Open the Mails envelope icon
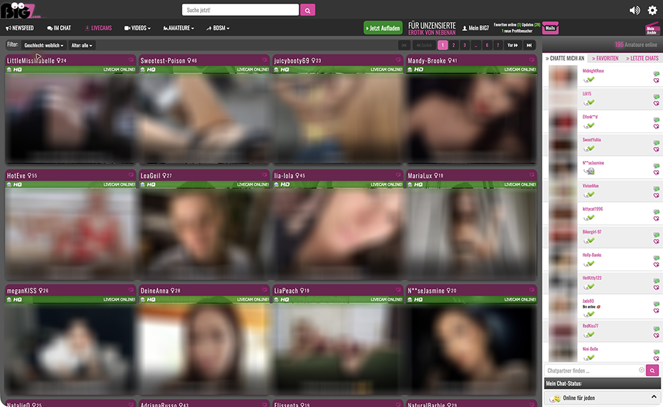663x407 pixels. [x=550, y=28]
